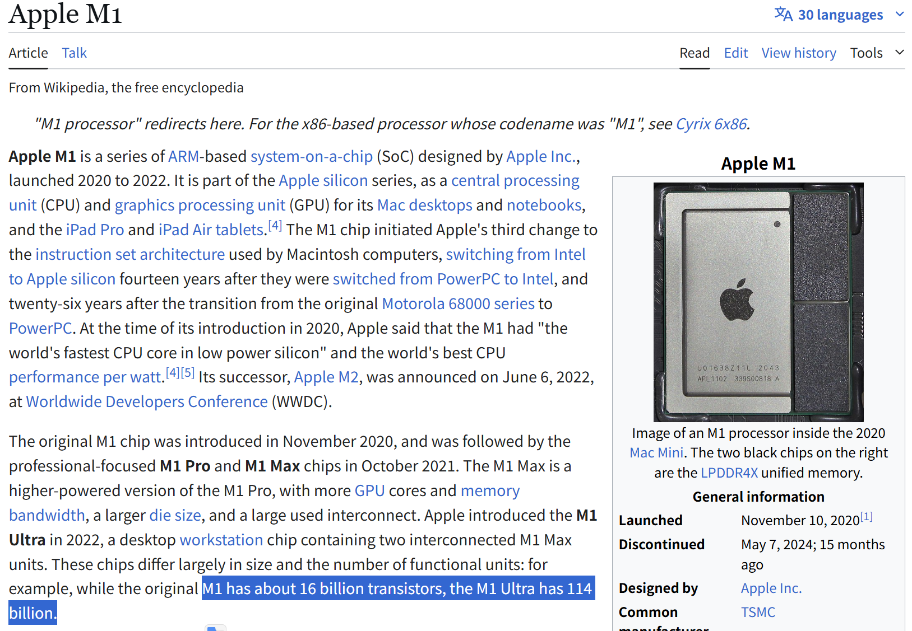Open the system-on-a-chip link
Image resolution: width=912 pixels, height=631 pixels.
tap(311, 156)
